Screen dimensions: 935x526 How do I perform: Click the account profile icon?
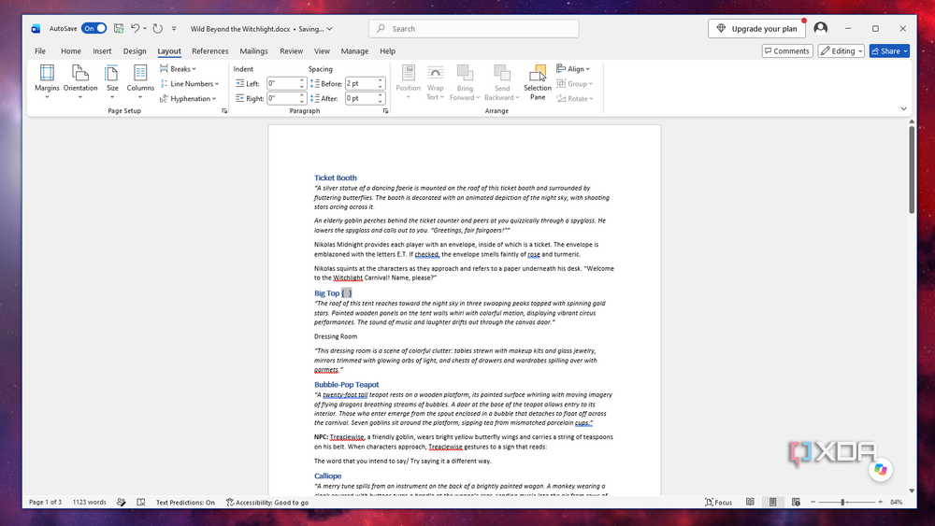(821, 28)
